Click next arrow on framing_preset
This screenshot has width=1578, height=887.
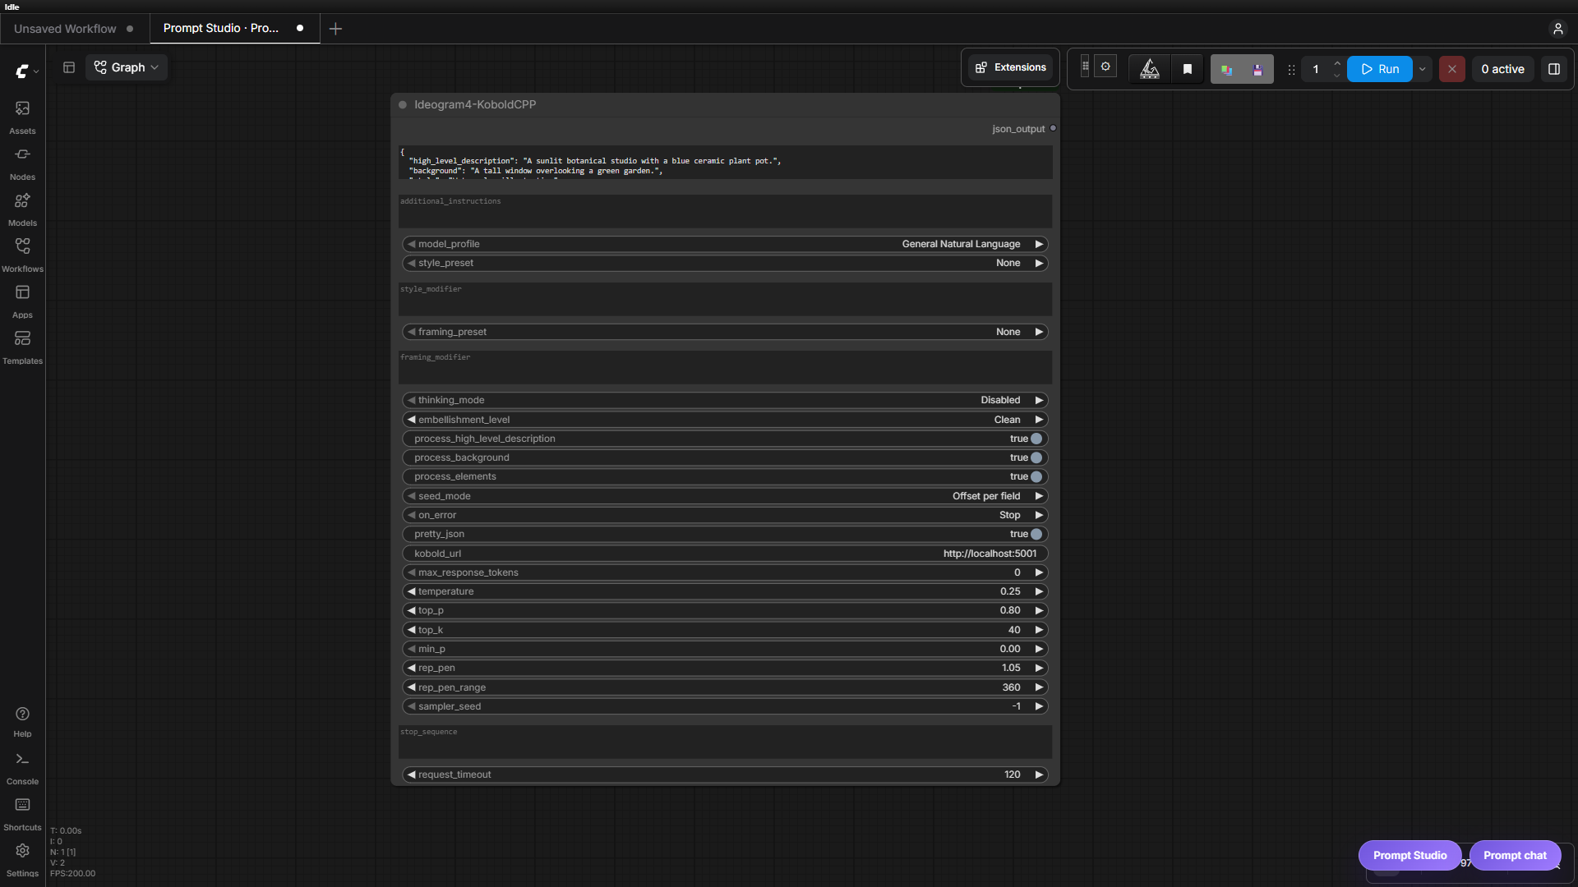click(1039, 332)
